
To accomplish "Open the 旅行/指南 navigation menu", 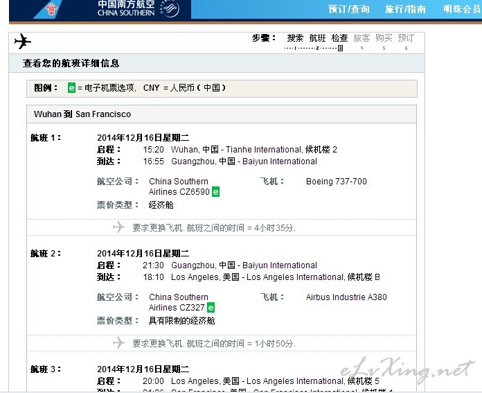I will point(405,10).
